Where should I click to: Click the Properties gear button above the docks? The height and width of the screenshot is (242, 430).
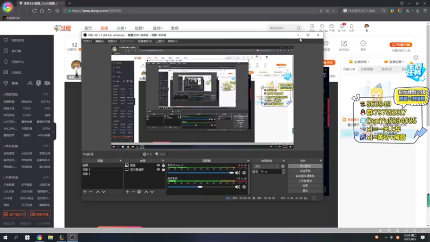[147, 154]
